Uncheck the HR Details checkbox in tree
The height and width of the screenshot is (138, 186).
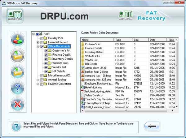46,72
